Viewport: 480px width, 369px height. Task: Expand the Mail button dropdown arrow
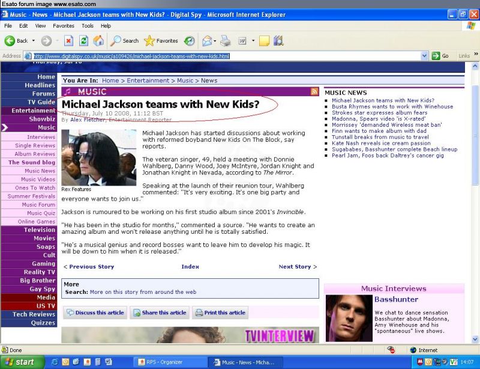pos(215,40)
